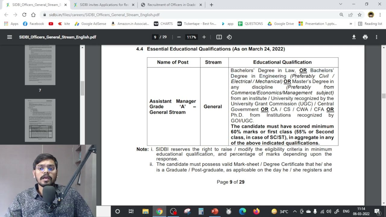Toggle the PDF sidebar menu icon
Image resolution: width=386 pixels, height=217 pixels.
point(10,37)
